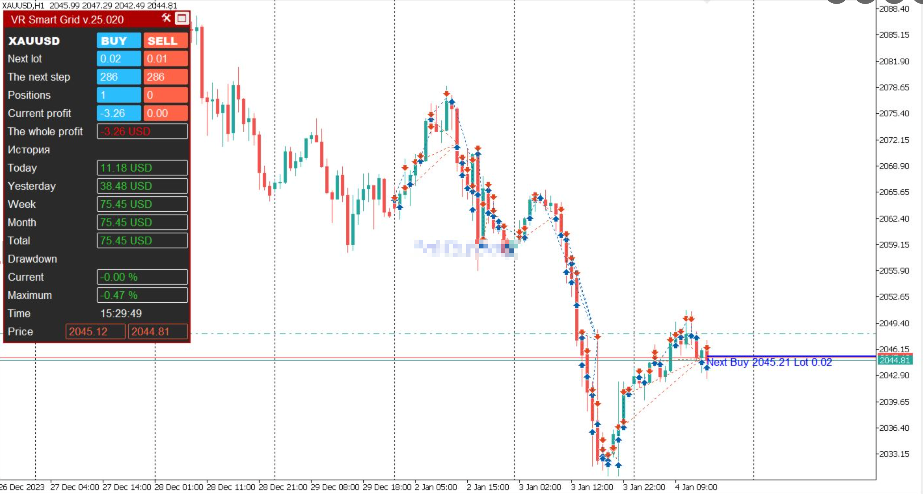The width and height of the screenshot is (923, 494).
Task: Click Next lot sell value 0.01
Action: [x=166, y=59]
